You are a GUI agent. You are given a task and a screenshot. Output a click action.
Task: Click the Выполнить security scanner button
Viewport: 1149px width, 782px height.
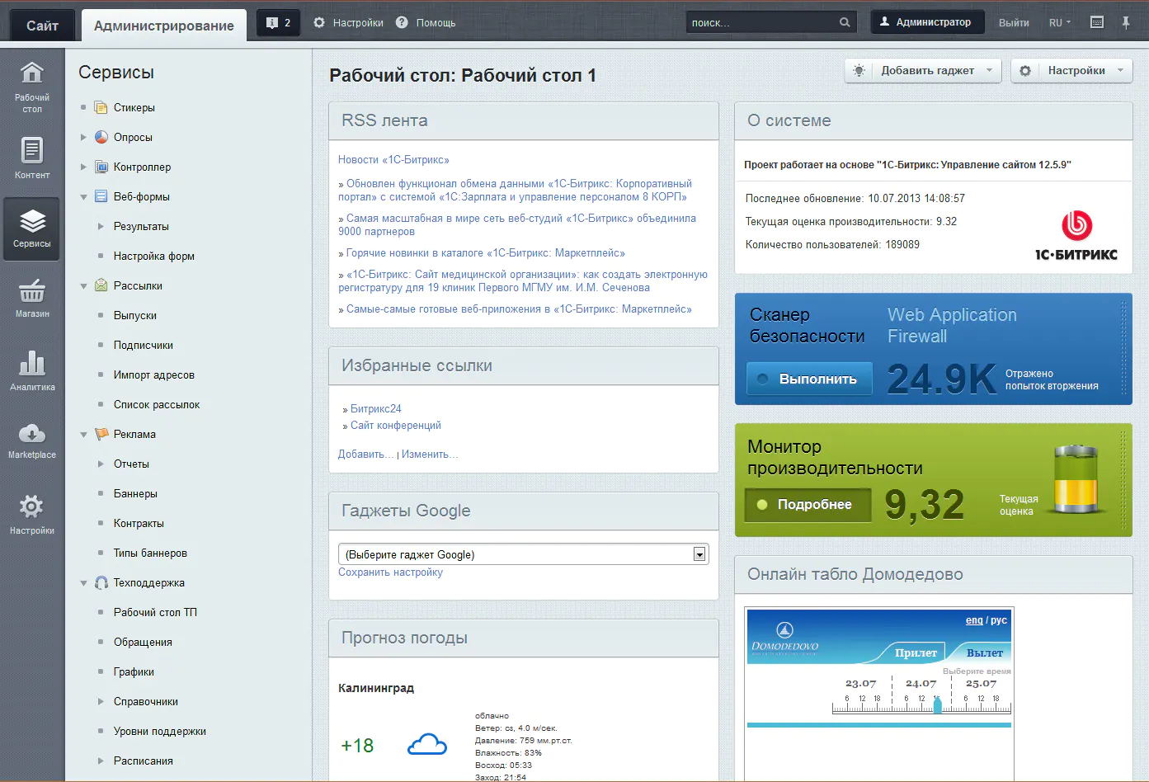[x=809, y=379]
